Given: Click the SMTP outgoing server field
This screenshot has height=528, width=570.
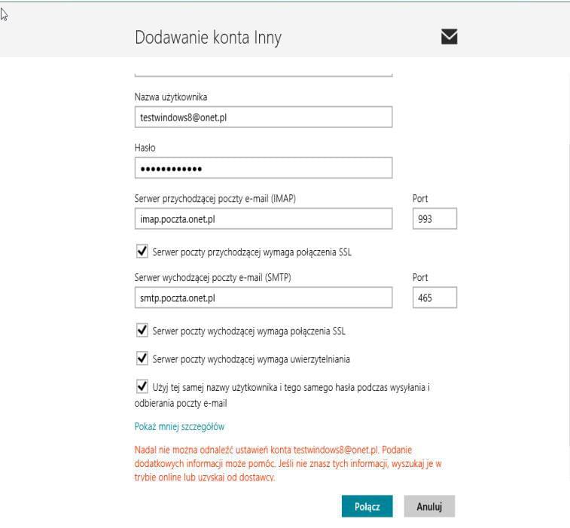Looking at the screenshot, I should (x=264, y=298).
